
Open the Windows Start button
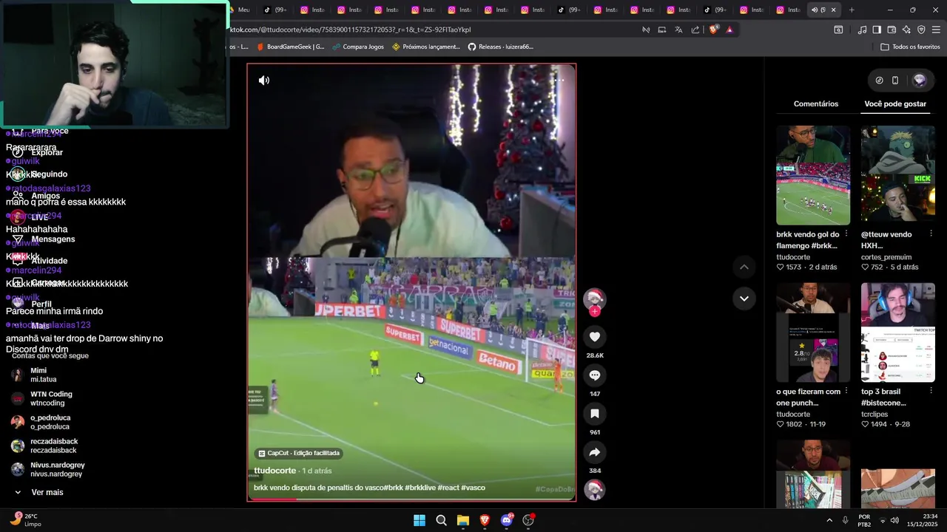(419, 520)
